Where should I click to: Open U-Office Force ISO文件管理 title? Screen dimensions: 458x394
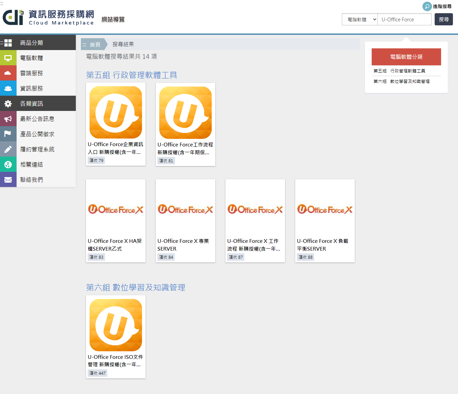coord(115,361)
